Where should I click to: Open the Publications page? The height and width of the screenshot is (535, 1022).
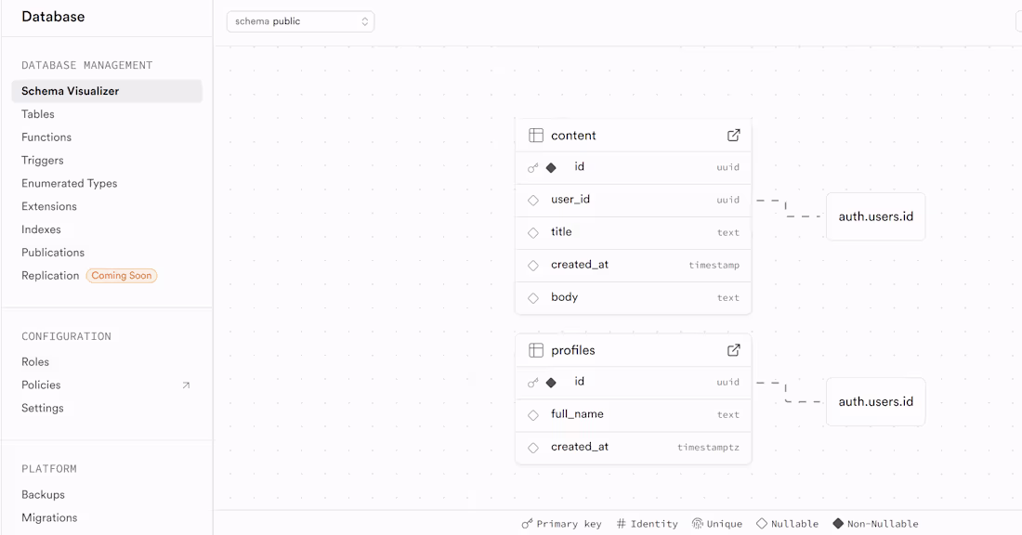[x=53, y=253]
